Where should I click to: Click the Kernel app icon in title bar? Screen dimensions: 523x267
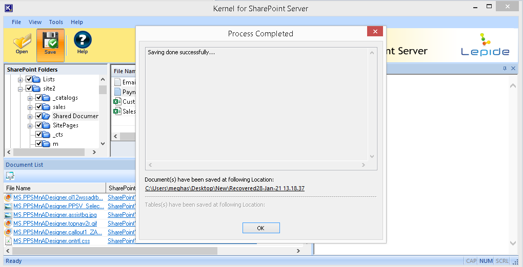8,8
